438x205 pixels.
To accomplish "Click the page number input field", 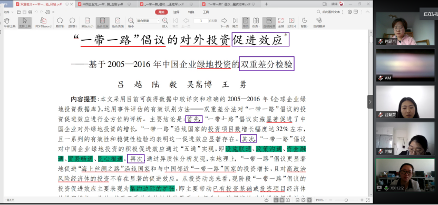I will click(201, 21).
